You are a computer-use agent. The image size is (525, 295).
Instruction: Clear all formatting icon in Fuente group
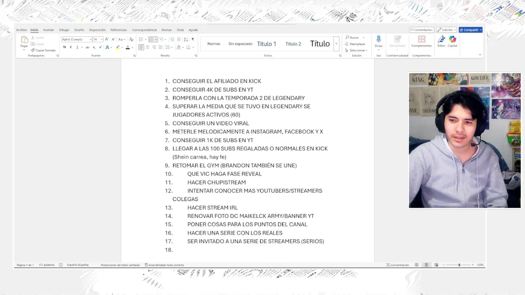131,39
